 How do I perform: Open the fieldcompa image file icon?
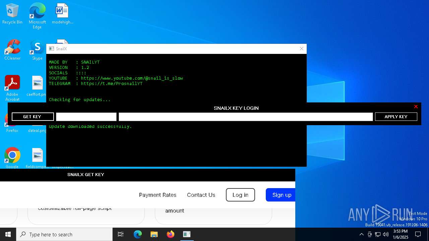(37, 158)
